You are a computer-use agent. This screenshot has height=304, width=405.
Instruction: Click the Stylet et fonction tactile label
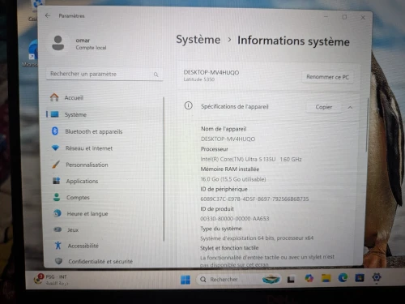pos(229,248)
